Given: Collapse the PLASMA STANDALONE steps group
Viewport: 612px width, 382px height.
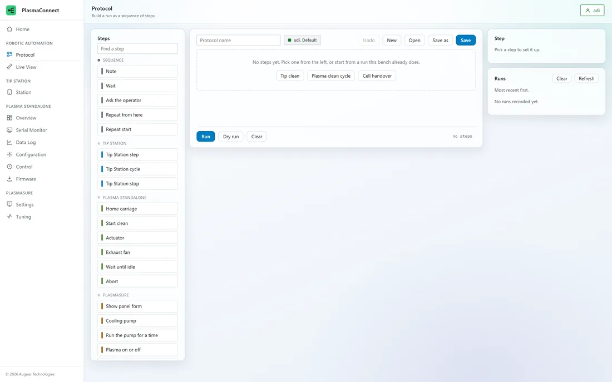Looking at the screenshot, I should (x=122, y=198).
